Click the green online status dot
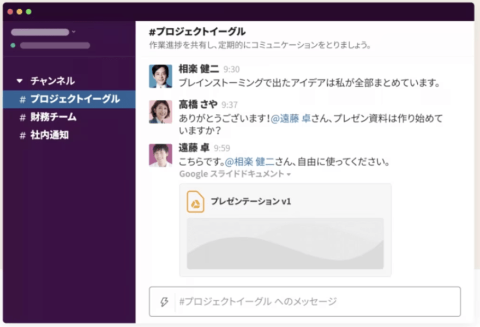The image size is (480, 327). [13, 46]
